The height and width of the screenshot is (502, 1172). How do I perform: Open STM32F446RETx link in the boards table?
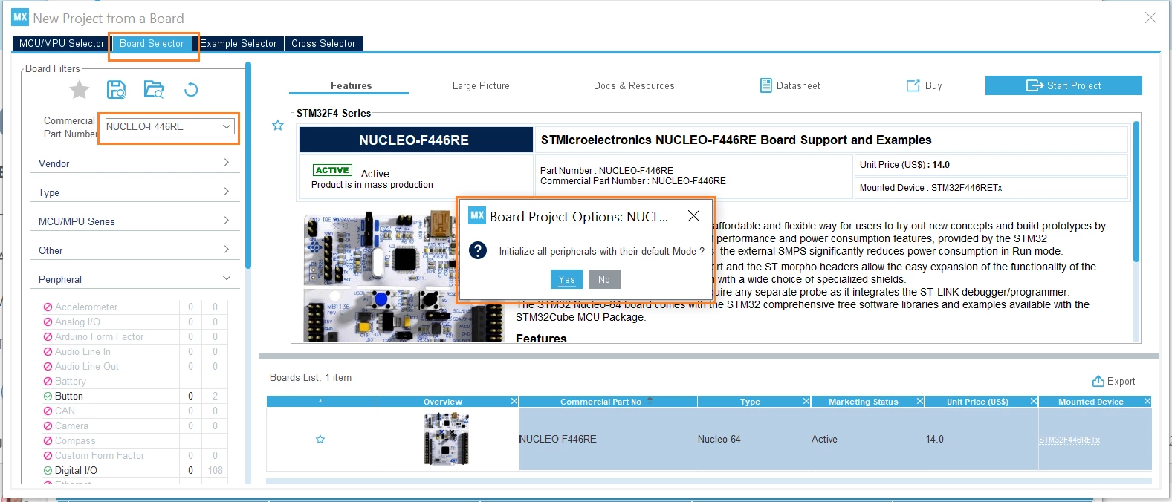pyautogui.click(x=1069, y=440)
